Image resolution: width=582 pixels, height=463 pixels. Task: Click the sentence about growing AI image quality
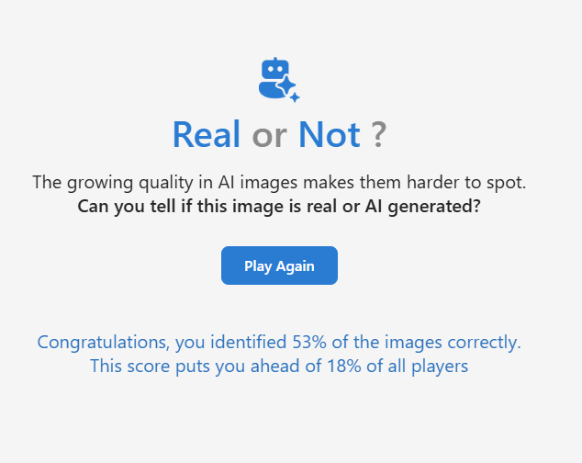pos(279,183)
